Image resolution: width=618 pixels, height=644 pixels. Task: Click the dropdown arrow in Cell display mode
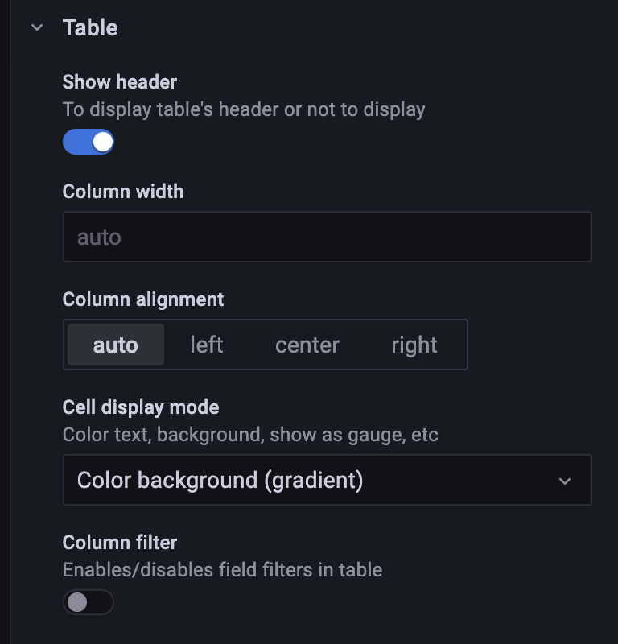[x=565, y=481]
